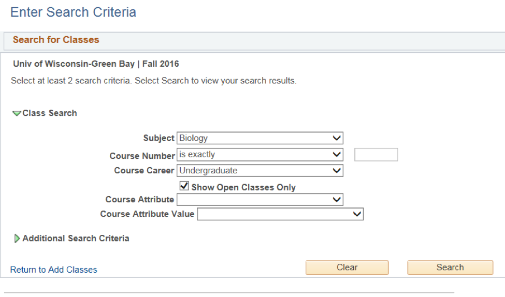Click the Search button
This screenshot has width=505, height=297.
[450, 268]
